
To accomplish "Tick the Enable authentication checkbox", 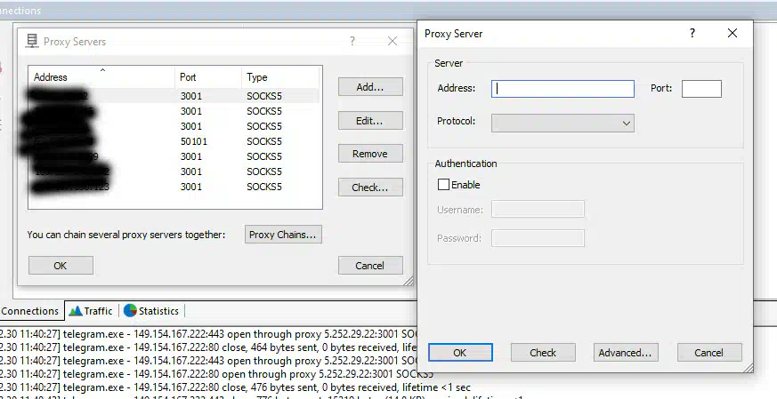I will [x=443, y=185].
